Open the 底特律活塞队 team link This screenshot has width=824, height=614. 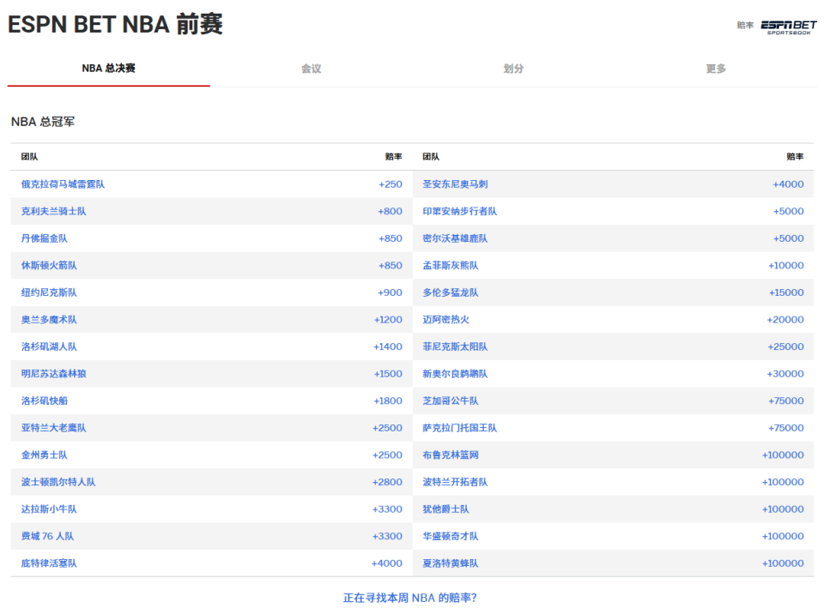point(49,563)
